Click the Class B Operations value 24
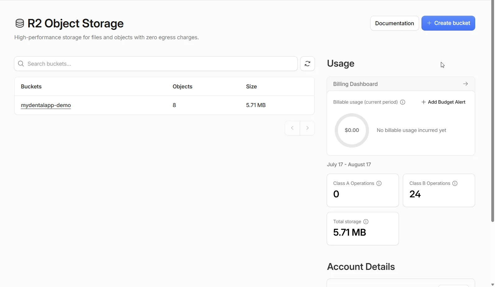 click(x=415, y=194)
